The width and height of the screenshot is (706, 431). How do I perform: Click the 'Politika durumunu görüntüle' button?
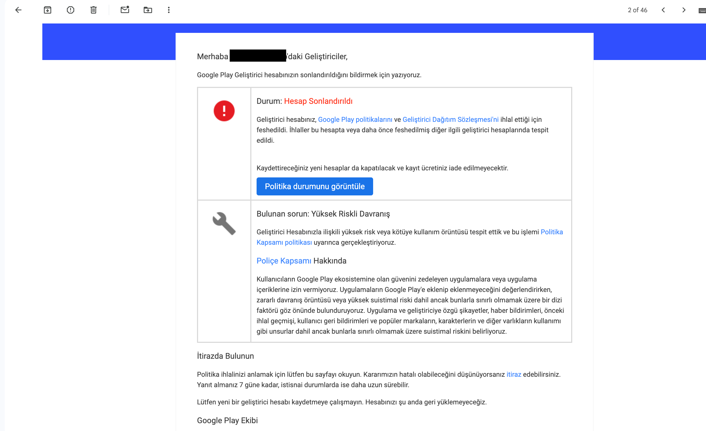(x=315, y=186)
